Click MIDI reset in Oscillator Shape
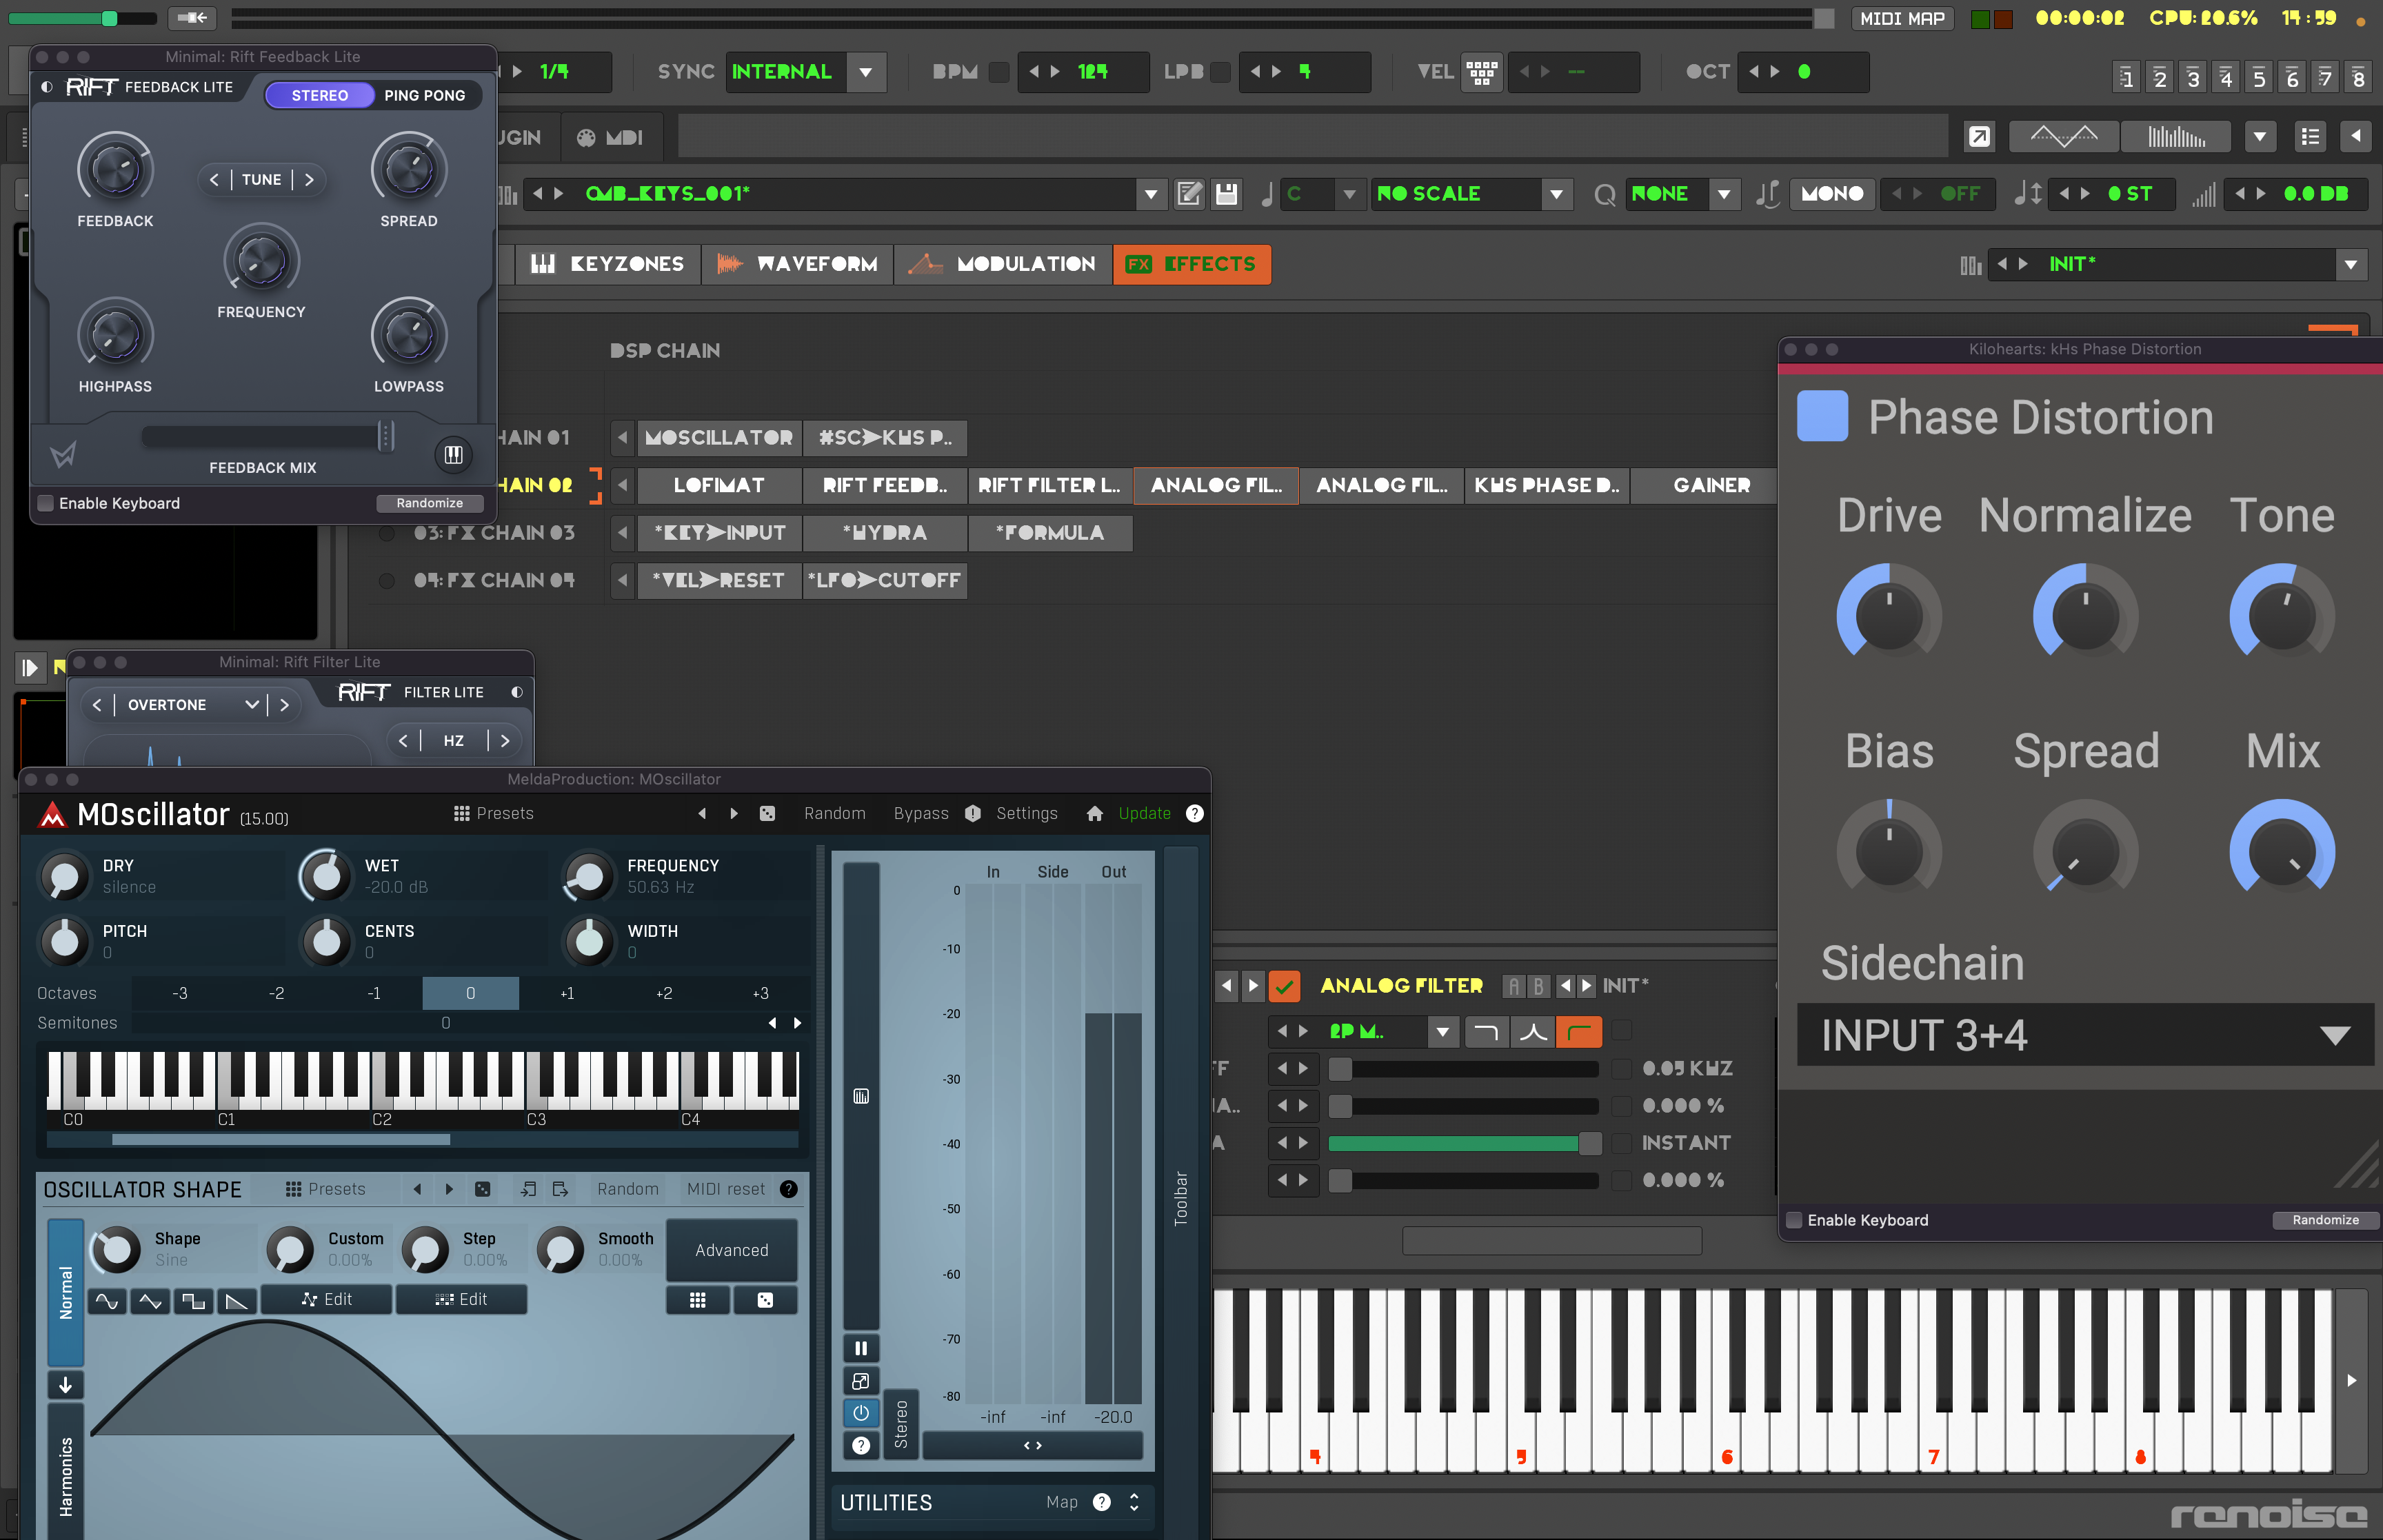Screen dimensions: 2383x1540 (x=725, y=1189)
